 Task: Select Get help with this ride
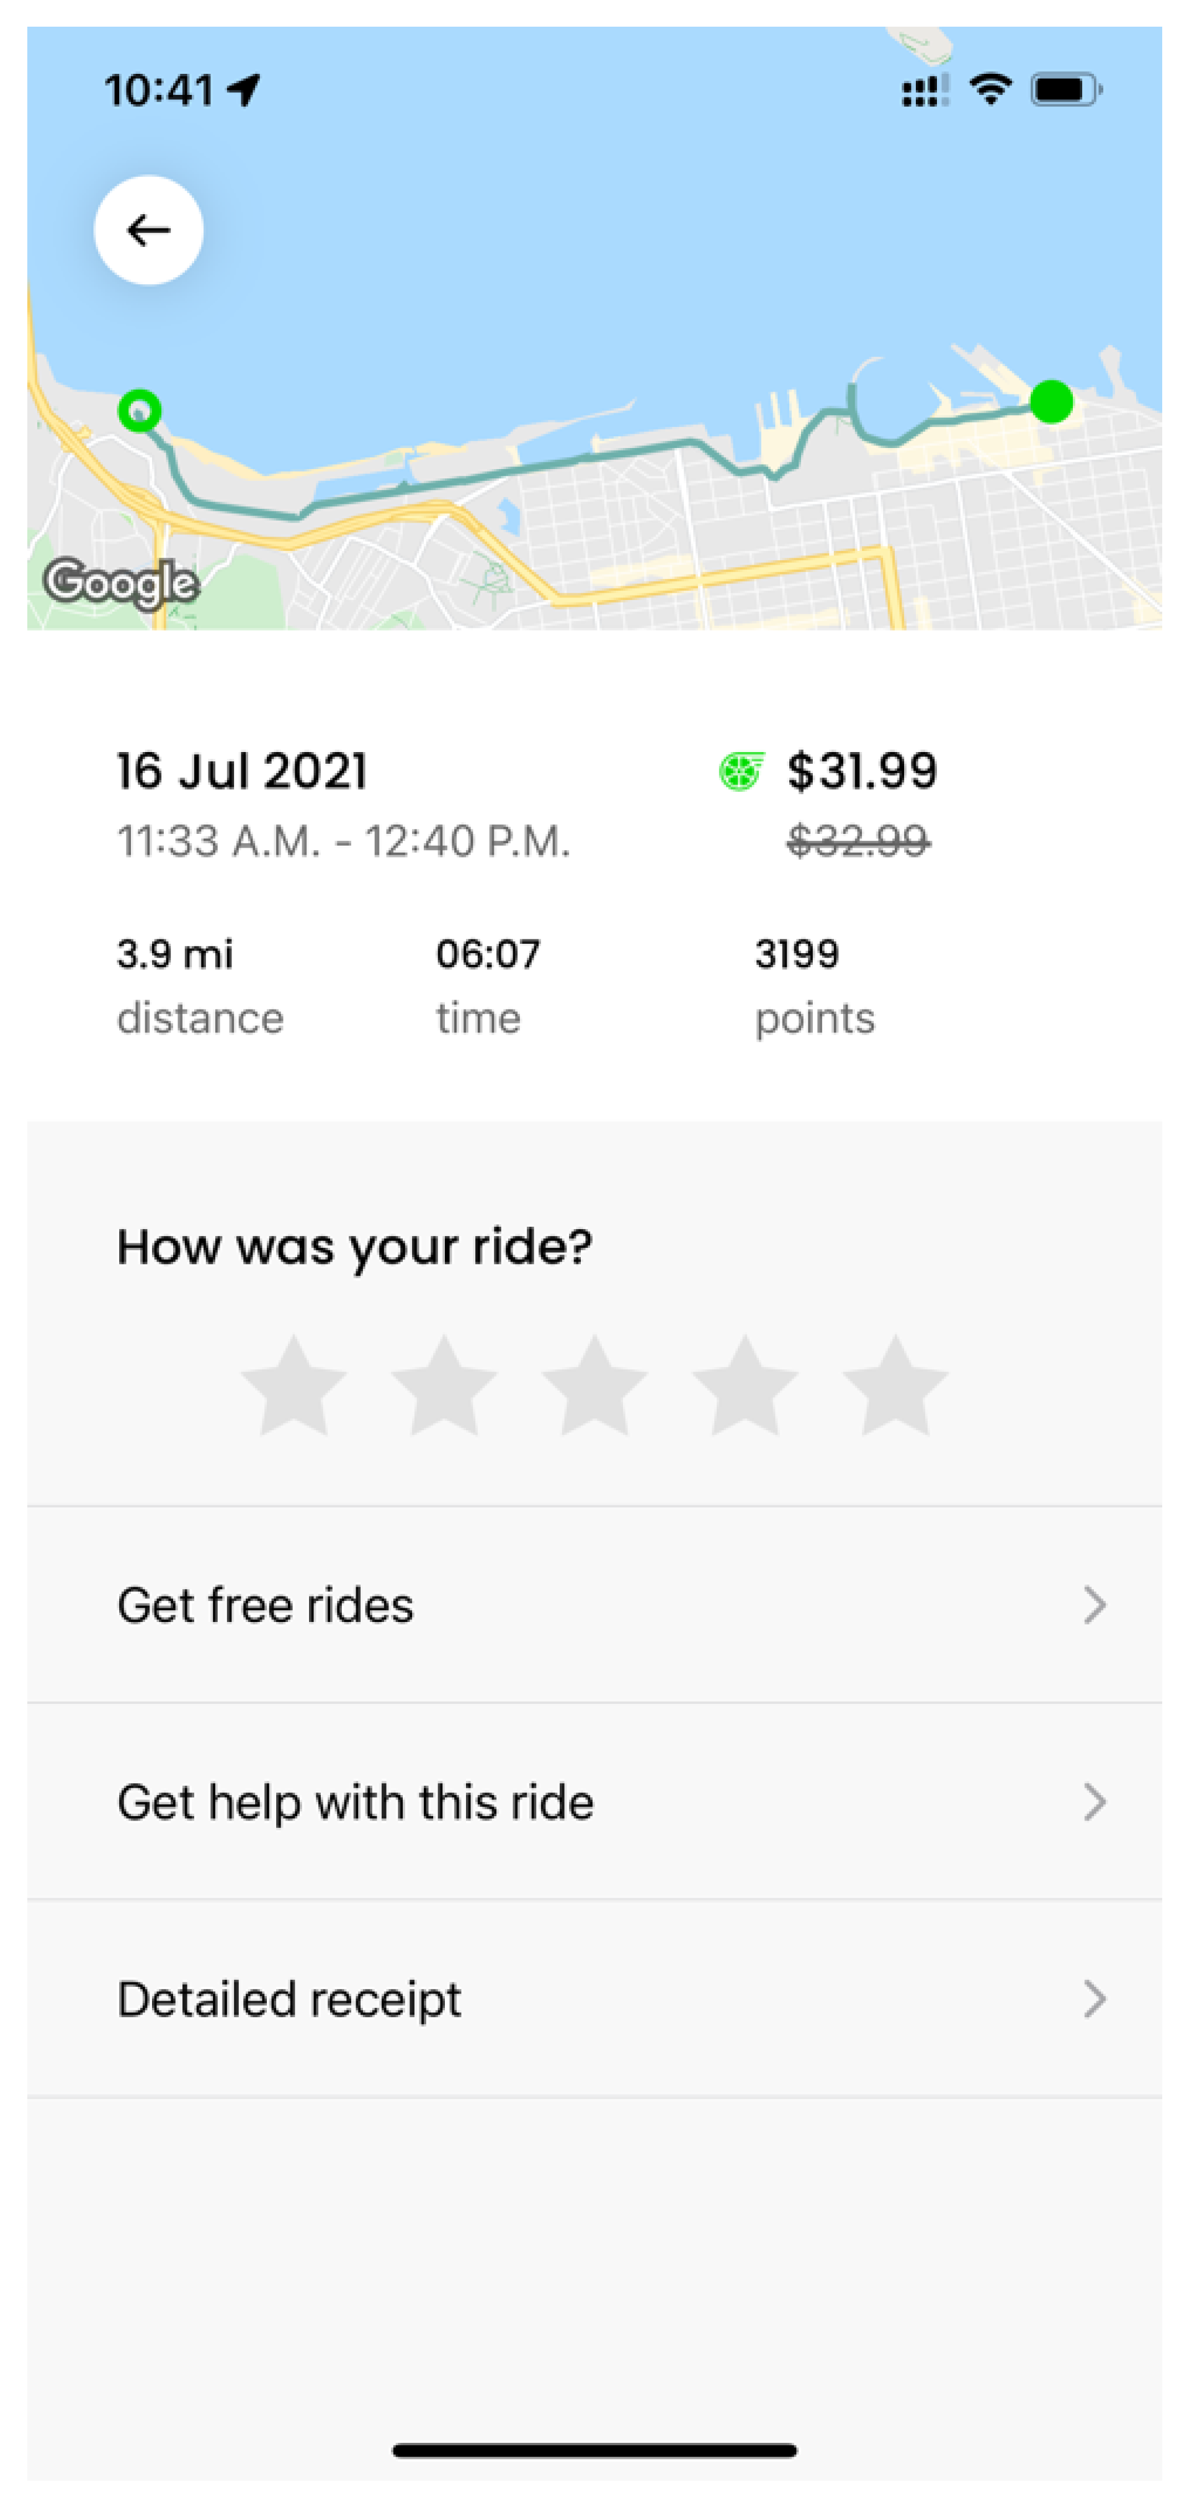pos(356,1802)
